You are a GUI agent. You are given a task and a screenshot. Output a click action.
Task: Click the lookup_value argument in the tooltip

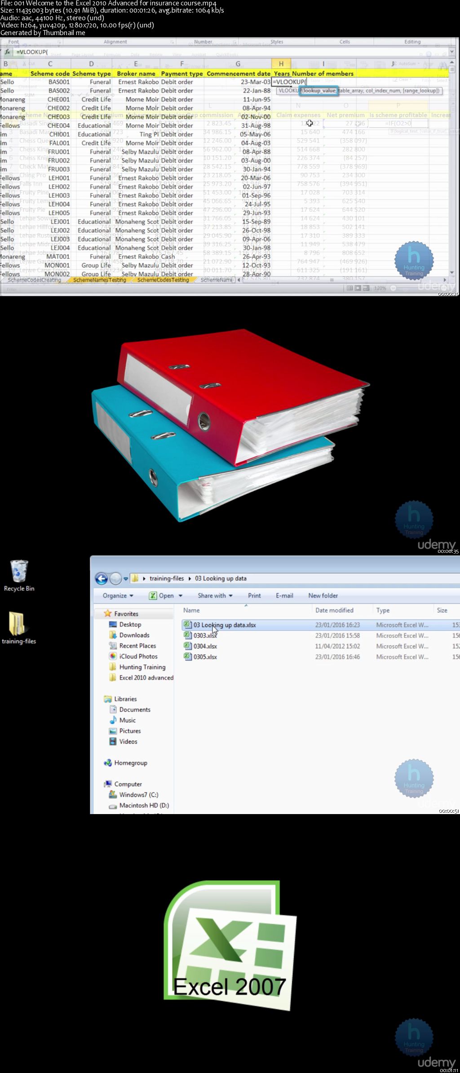(319, 91)
